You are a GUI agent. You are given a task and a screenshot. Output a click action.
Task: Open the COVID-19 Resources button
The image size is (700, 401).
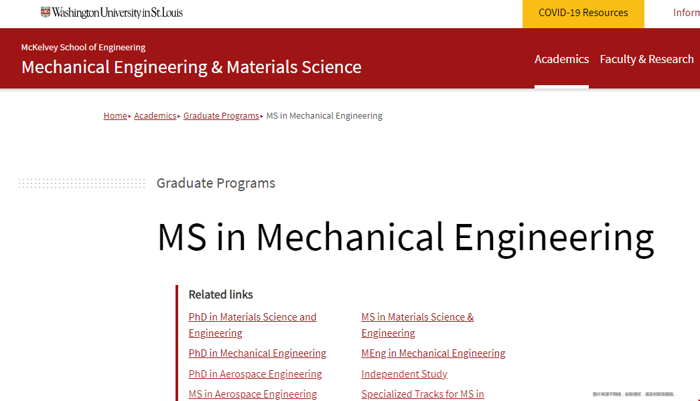583,13
